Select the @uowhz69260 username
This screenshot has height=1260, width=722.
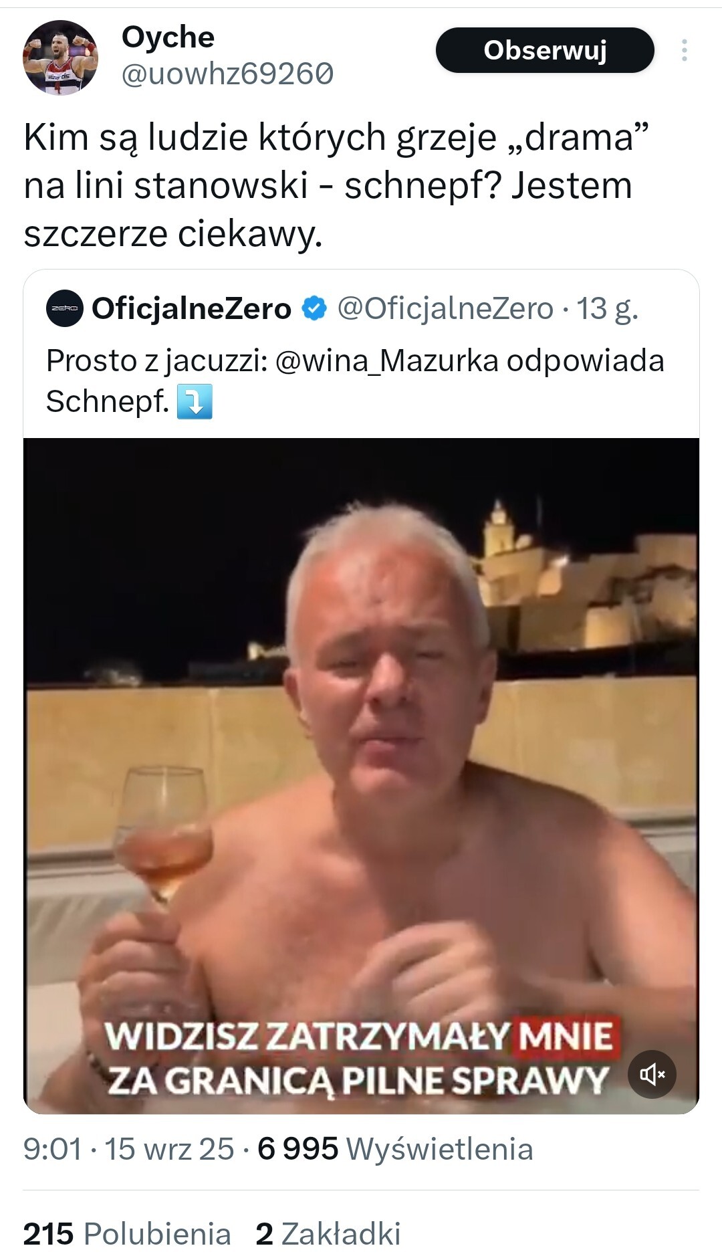[x=227, y=74]
